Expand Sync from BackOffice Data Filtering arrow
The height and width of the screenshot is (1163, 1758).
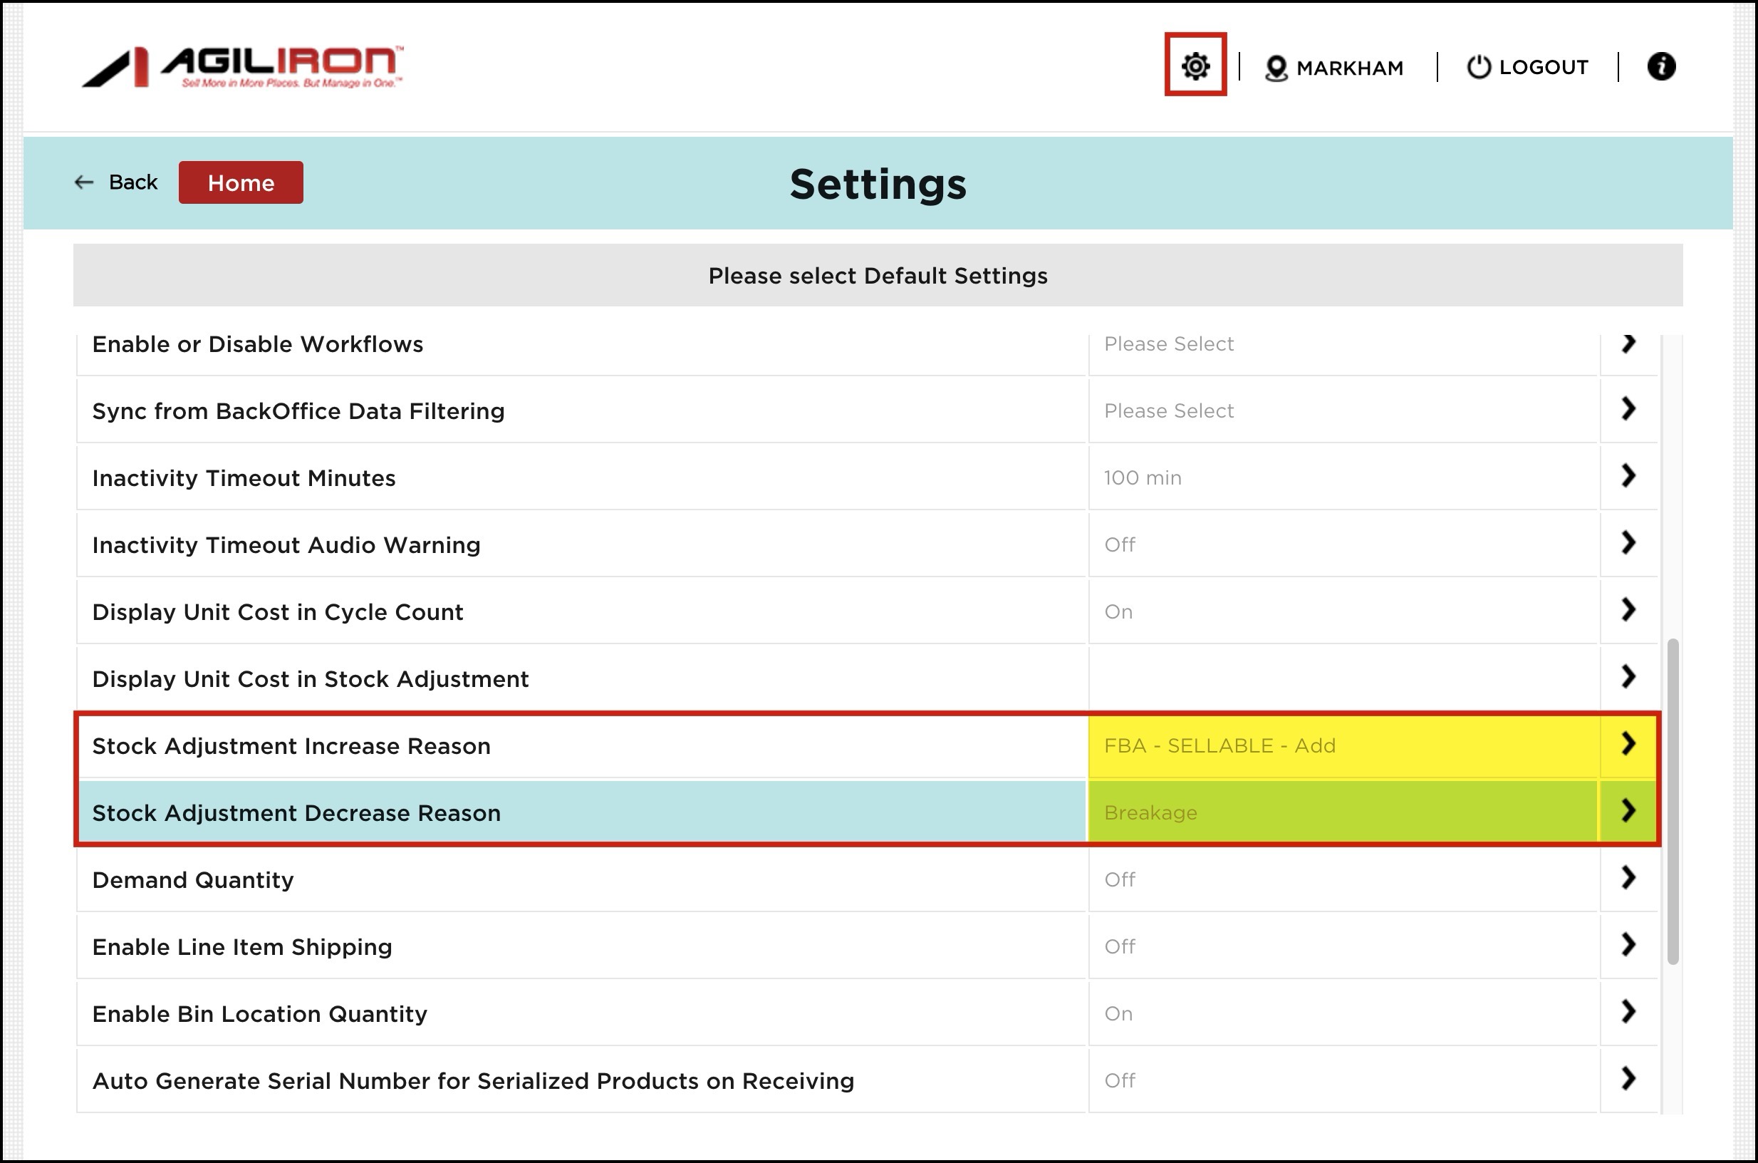tap(1628, 408)
